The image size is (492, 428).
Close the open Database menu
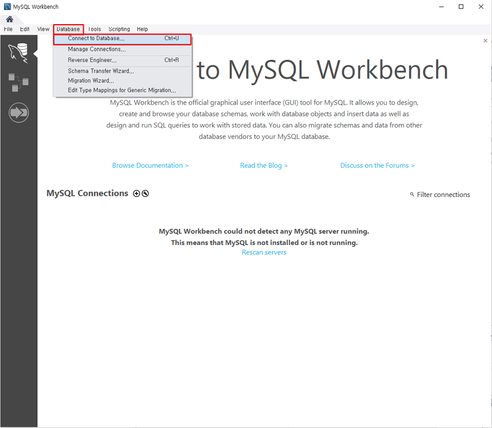[68, 29]
